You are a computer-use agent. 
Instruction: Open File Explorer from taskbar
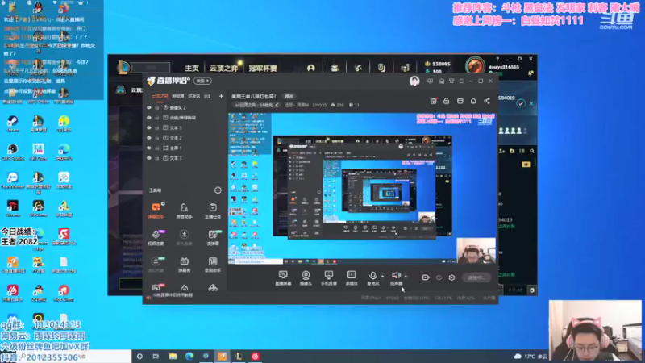pyautogui.click(x=173, y=356)
